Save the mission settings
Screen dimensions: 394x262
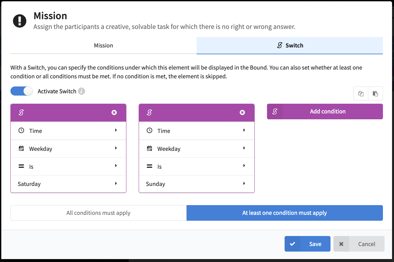(307, 244)
